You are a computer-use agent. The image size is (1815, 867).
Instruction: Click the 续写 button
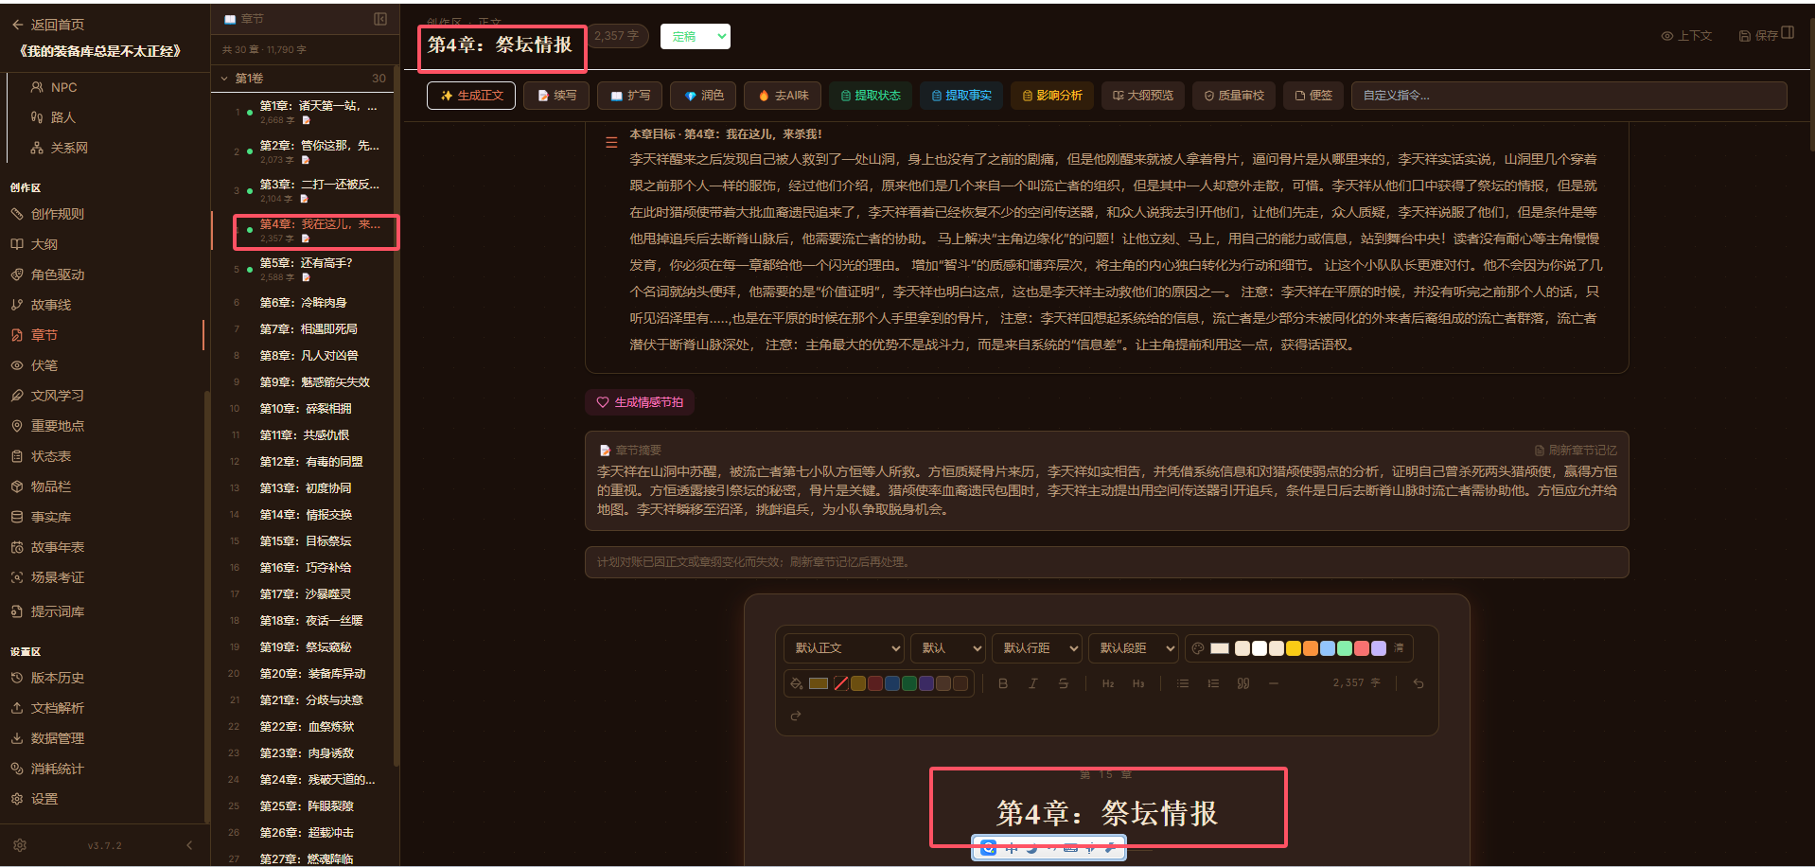pyautogui.click(x=556, y=96)
